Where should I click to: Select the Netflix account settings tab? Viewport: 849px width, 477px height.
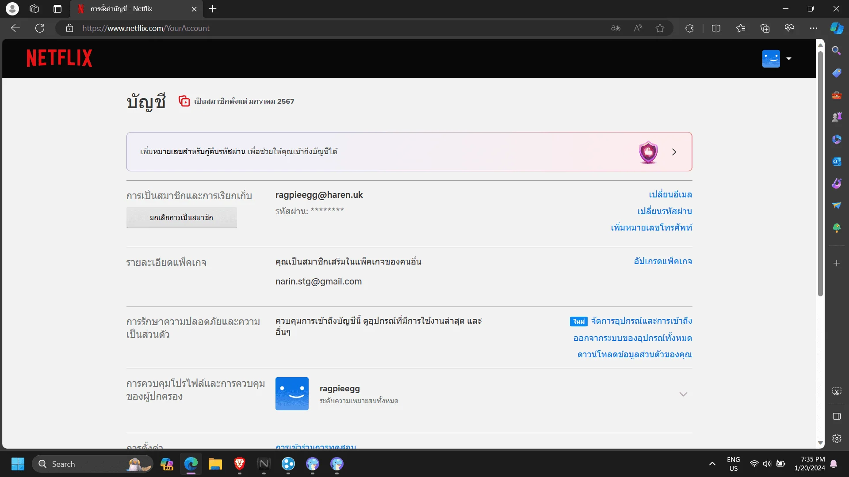click(x=137, y=9)
